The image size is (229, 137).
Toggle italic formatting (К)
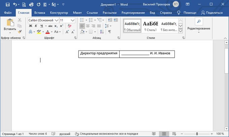click(36, 26)
